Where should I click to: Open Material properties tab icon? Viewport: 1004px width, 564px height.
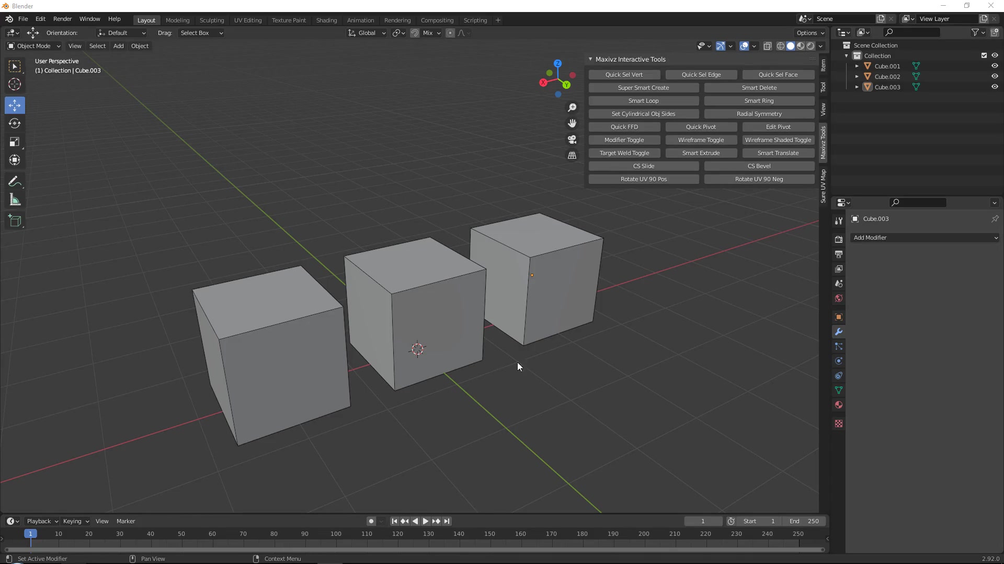click(839, 405)
